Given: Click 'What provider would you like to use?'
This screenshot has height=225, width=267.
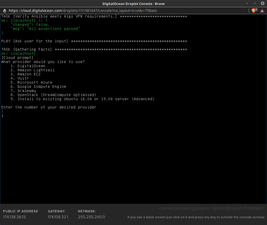Looking at the screenshot, I should click(x=43, y=62).
